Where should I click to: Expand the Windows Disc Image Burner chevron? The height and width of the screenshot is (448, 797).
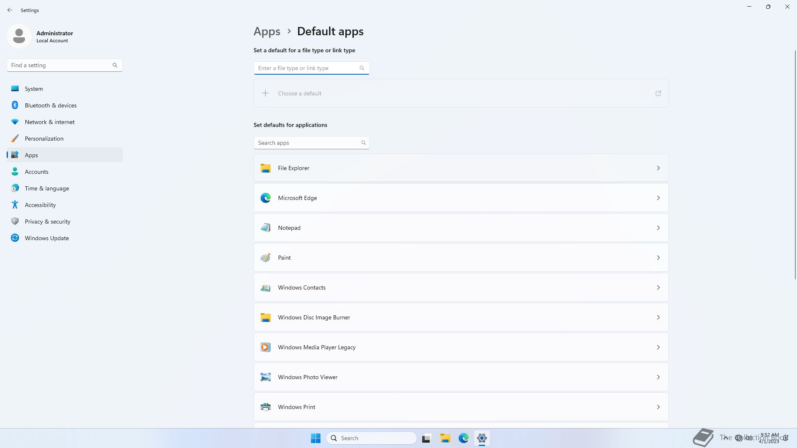click(658, 317)
